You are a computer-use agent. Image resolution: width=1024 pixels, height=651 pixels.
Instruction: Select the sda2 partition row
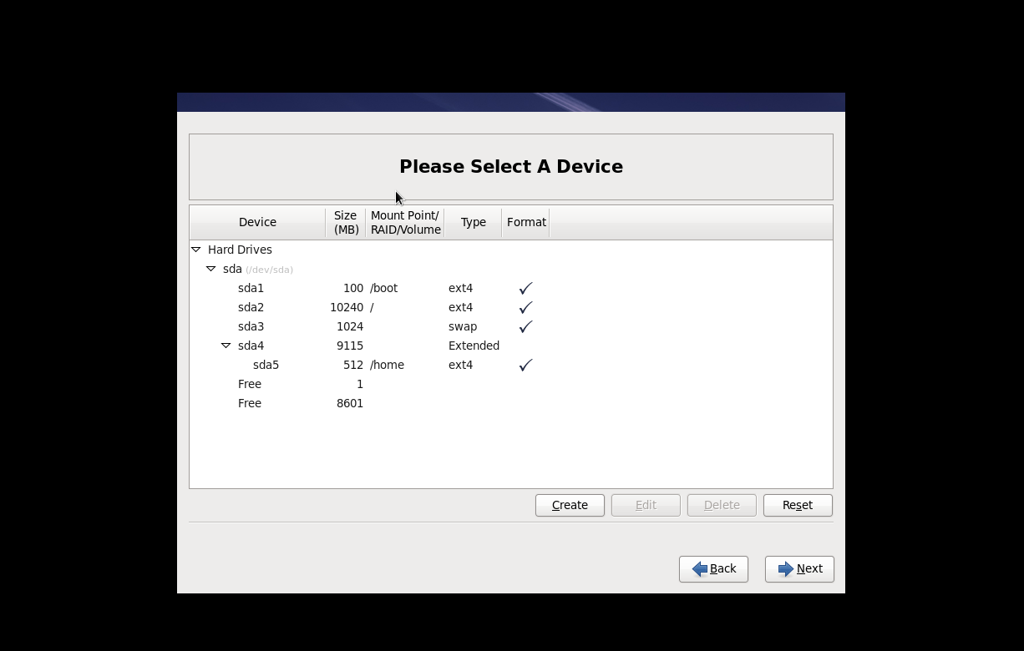pos(511,307)
